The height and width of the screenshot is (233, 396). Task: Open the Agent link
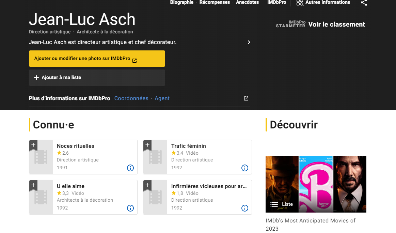(x=162, y=98)
